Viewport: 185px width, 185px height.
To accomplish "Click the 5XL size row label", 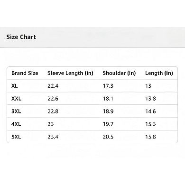I will pos(16,137).
